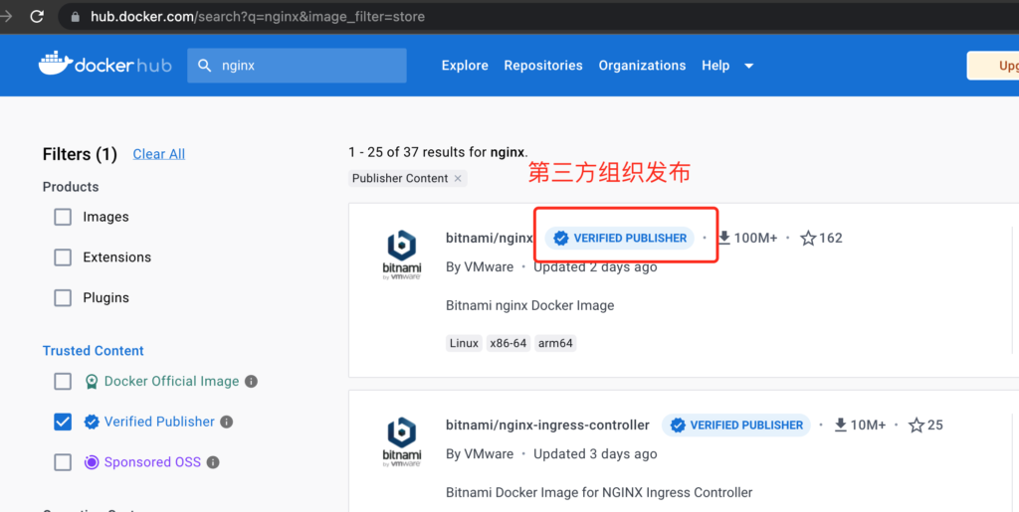The height and width of the screenshot is (512, 1019).
Task: Click the download icon beside 100M+
Action: (724, 238)
